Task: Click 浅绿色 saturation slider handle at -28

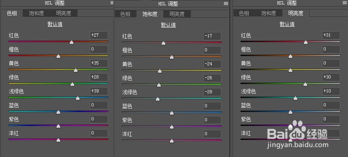Action: click(158, 99)
